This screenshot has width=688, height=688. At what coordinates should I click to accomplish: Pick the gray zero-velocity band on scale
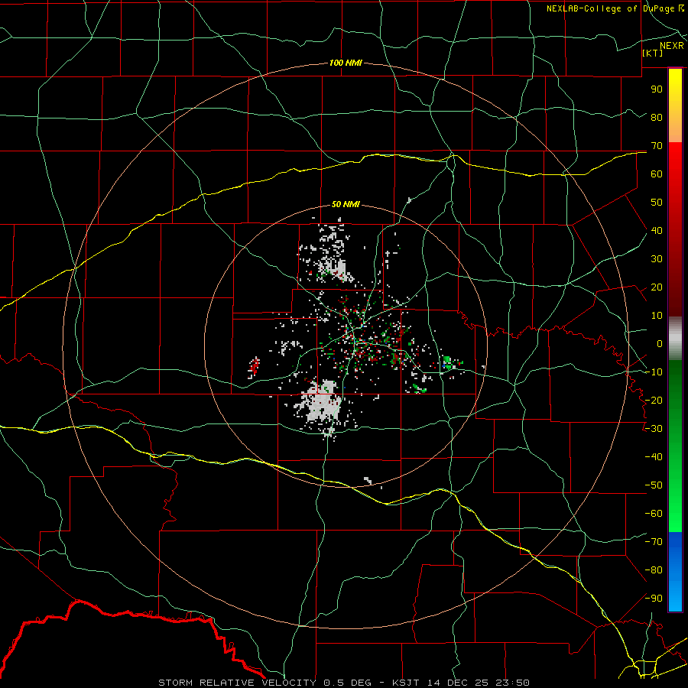(675, 339)
